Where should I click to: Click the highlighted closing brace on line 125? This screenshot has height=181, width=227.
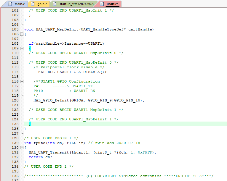tap(30, 124)
